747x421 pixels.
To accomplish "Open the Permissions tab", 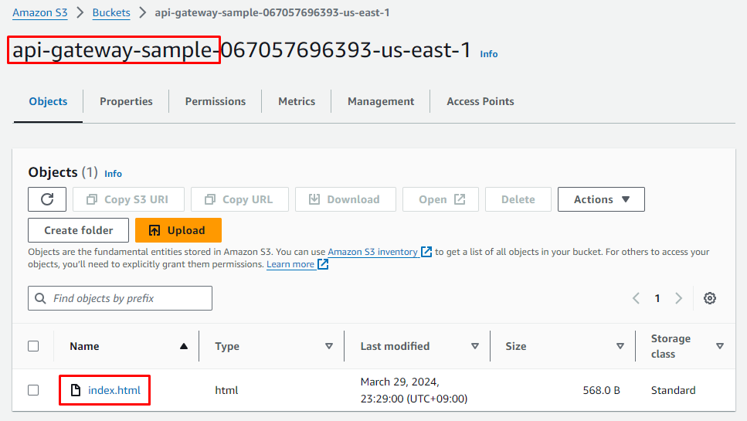I will 216,101.
